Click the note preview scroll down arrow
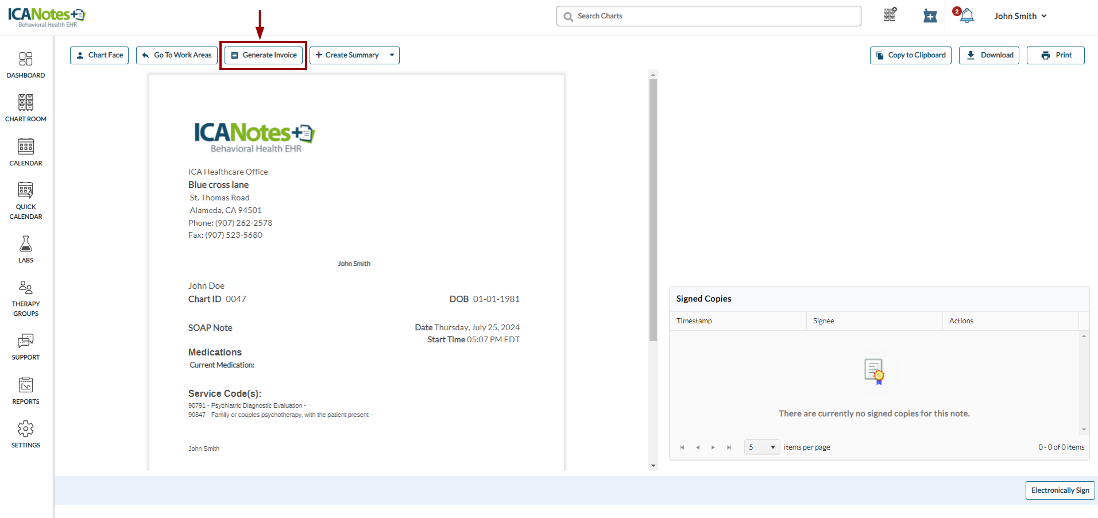 [x=653, y=466]
